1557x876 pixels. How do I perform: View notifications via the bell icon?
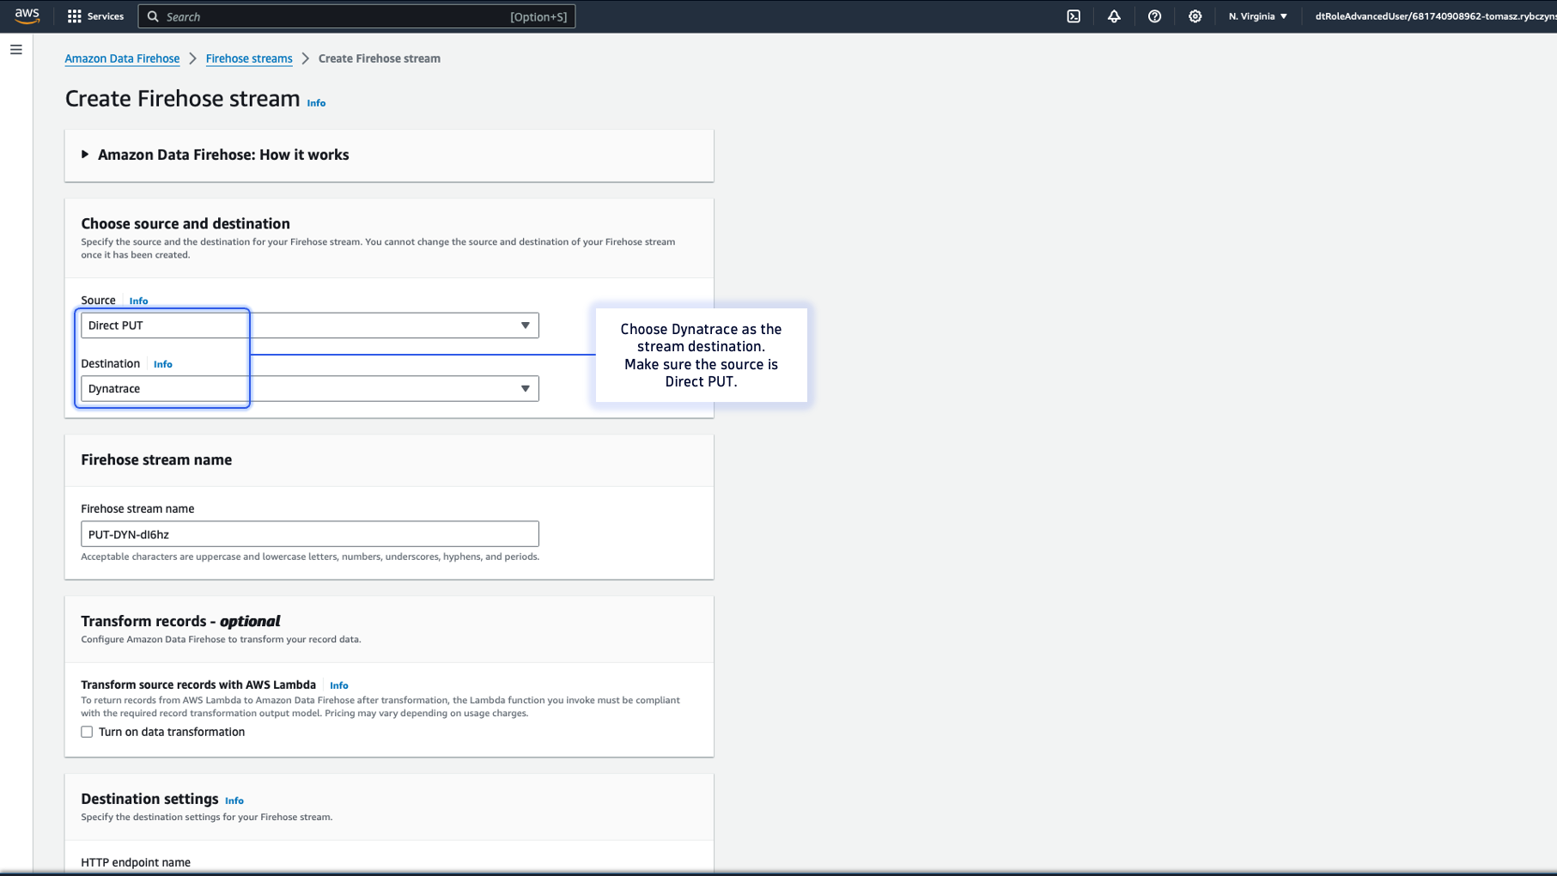[1114, 15]
